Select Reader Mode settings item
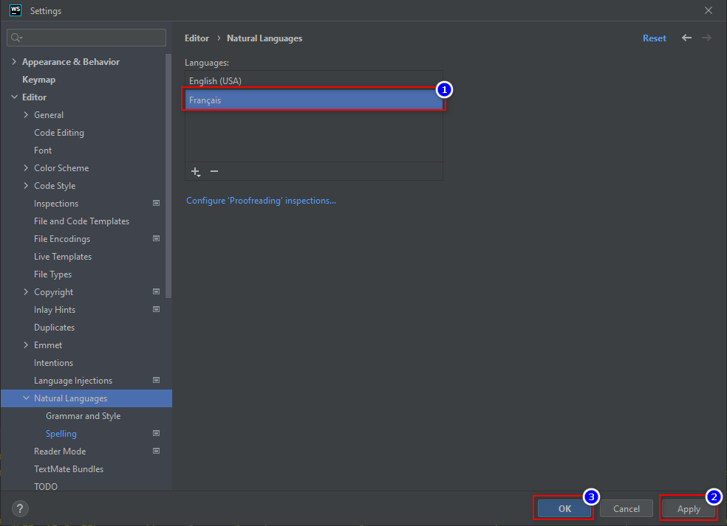The height and width of the screenshot is (526, 727). 60,451
